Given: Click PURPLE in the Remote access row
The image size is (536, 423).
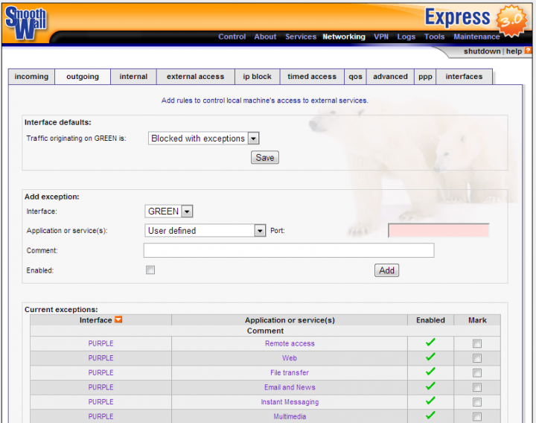Looking at the screenshot, I should 100,343.
